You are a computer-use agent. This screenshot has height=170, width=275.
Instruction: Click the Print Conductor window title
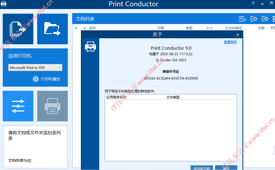coord(133,4)
